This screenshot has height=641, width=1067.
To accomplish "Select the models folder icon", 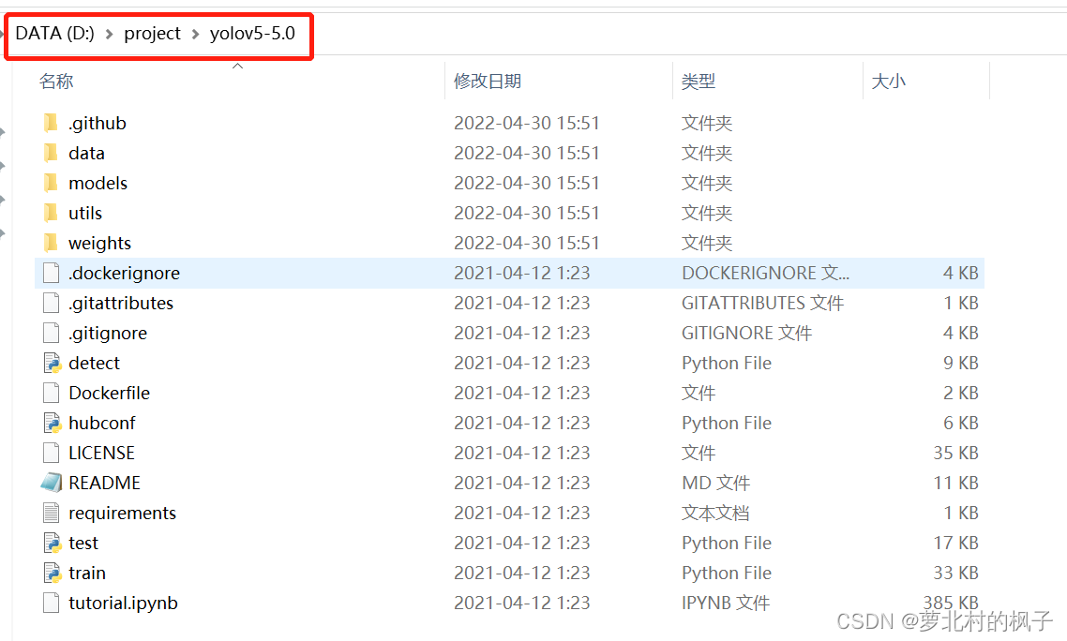I will pos(51,183).
